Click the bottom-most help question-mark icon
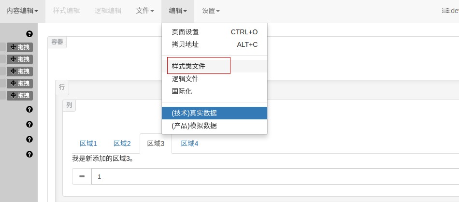This screenshot has width=459, height=202. tap(29, 154)
